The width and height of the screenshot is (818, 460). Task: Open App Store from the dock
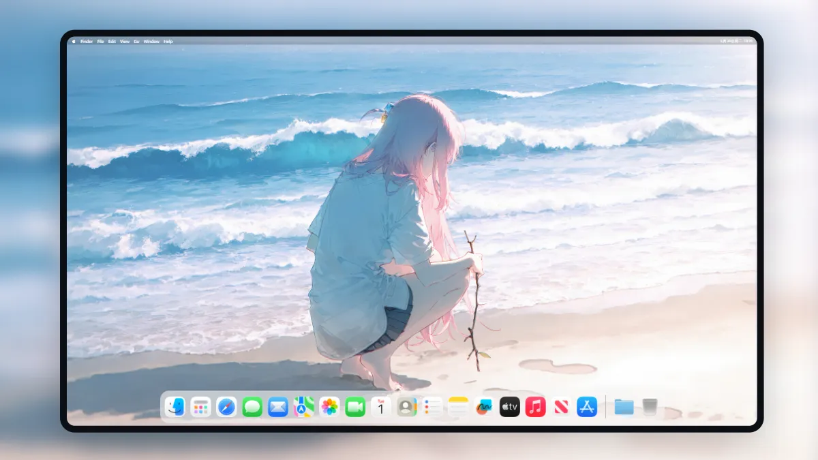tap(587, 407)
